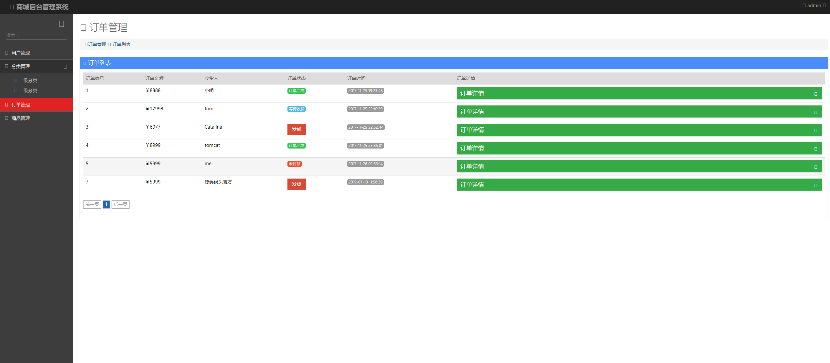Click the 订单管理 breadcrumb link
Image resolution: width=830 pixels, height=363 pixels.
(x=97, y=44)
